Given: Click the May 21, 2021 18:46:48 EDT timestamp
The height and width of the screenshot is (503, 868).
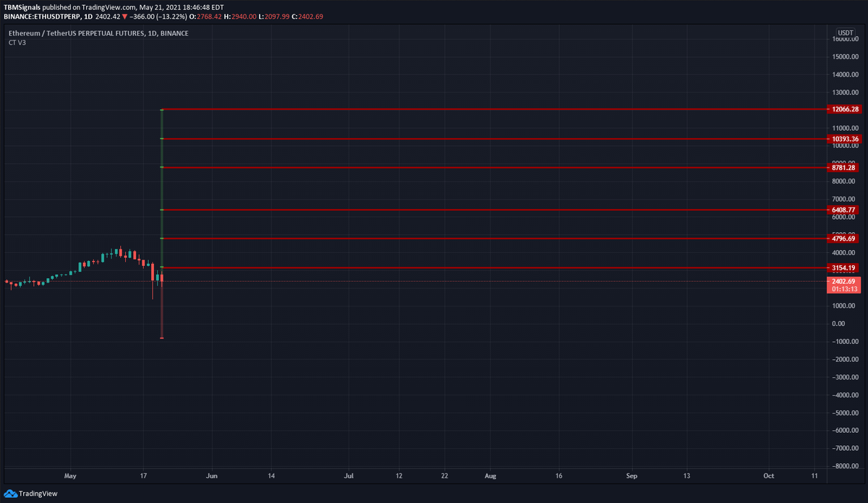Looking at the screenshot, I should tap(181, 7).
